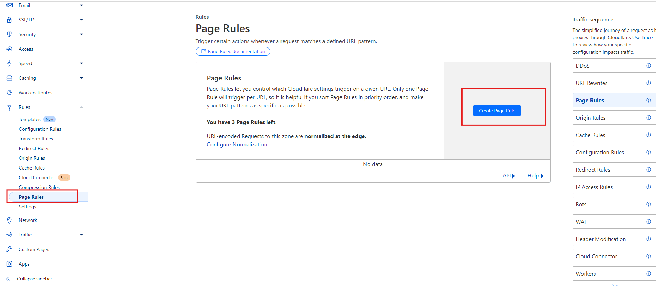The height and width of the screenshot is (286, 656).
Task: Click the Speed lightning bolt icon
Action: point(9,63)
